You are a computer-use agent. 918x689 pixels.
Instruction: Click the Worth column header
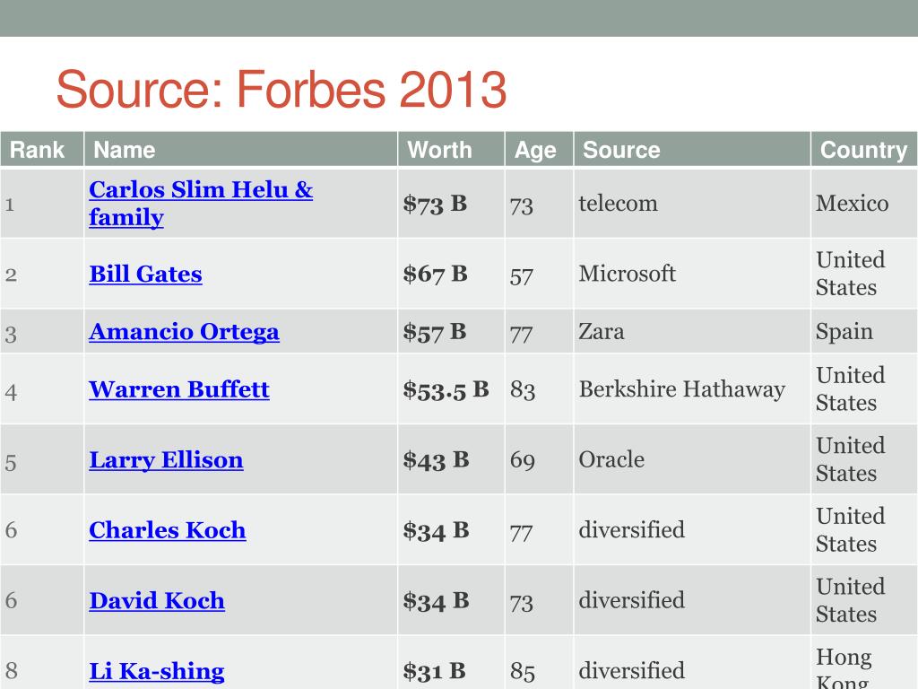(x=452, y=150)
